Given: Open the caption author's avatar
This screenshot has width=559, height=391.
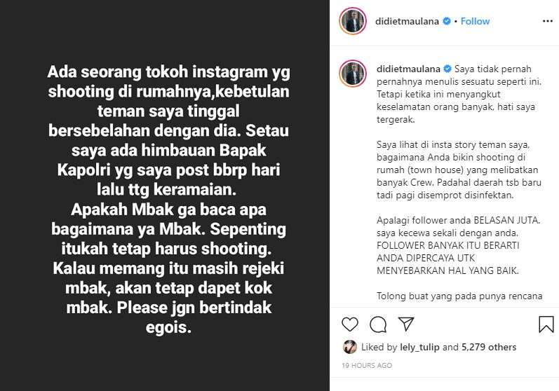Looking at the screenshot, I should pos(353,74).
